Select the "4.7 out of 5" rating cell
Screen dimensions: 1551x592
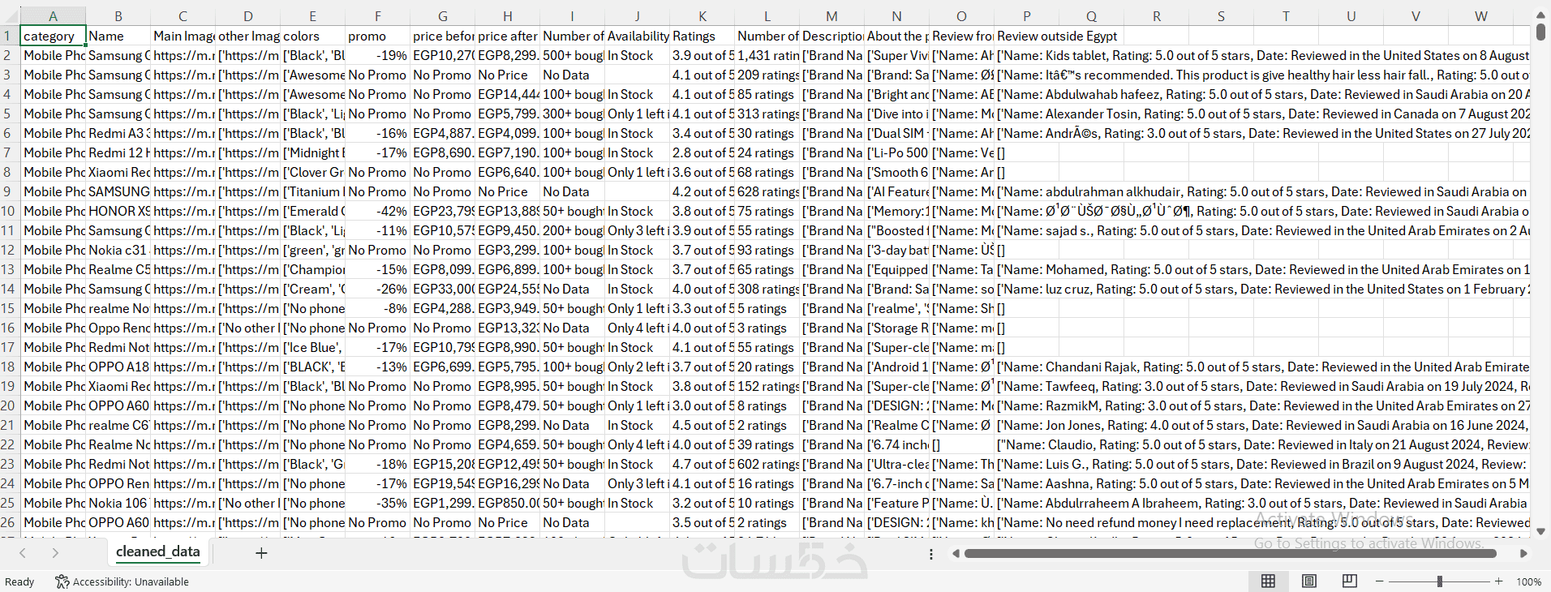click(x=702, y=464)
